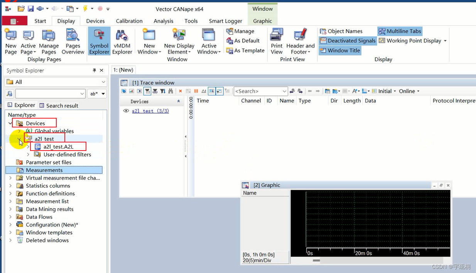Click the red X delete icon in Trace toolbar
Image resolution: width=476 pixels, height=273 pixels.
tap(180, 91)
